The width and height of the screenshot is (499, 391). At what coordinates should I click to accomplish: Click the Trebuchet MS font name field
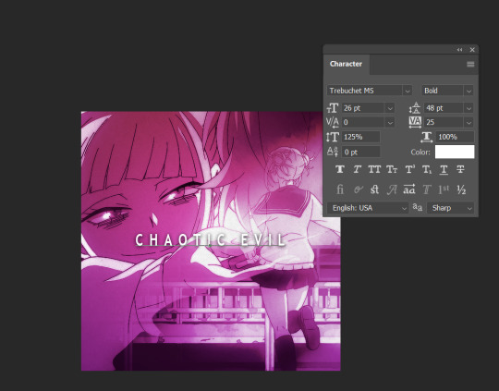pos(365,91)
